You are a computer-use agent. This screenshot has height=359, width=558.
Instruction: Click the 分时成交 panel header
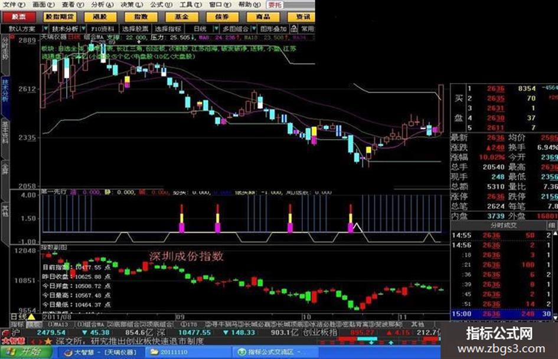504,225
